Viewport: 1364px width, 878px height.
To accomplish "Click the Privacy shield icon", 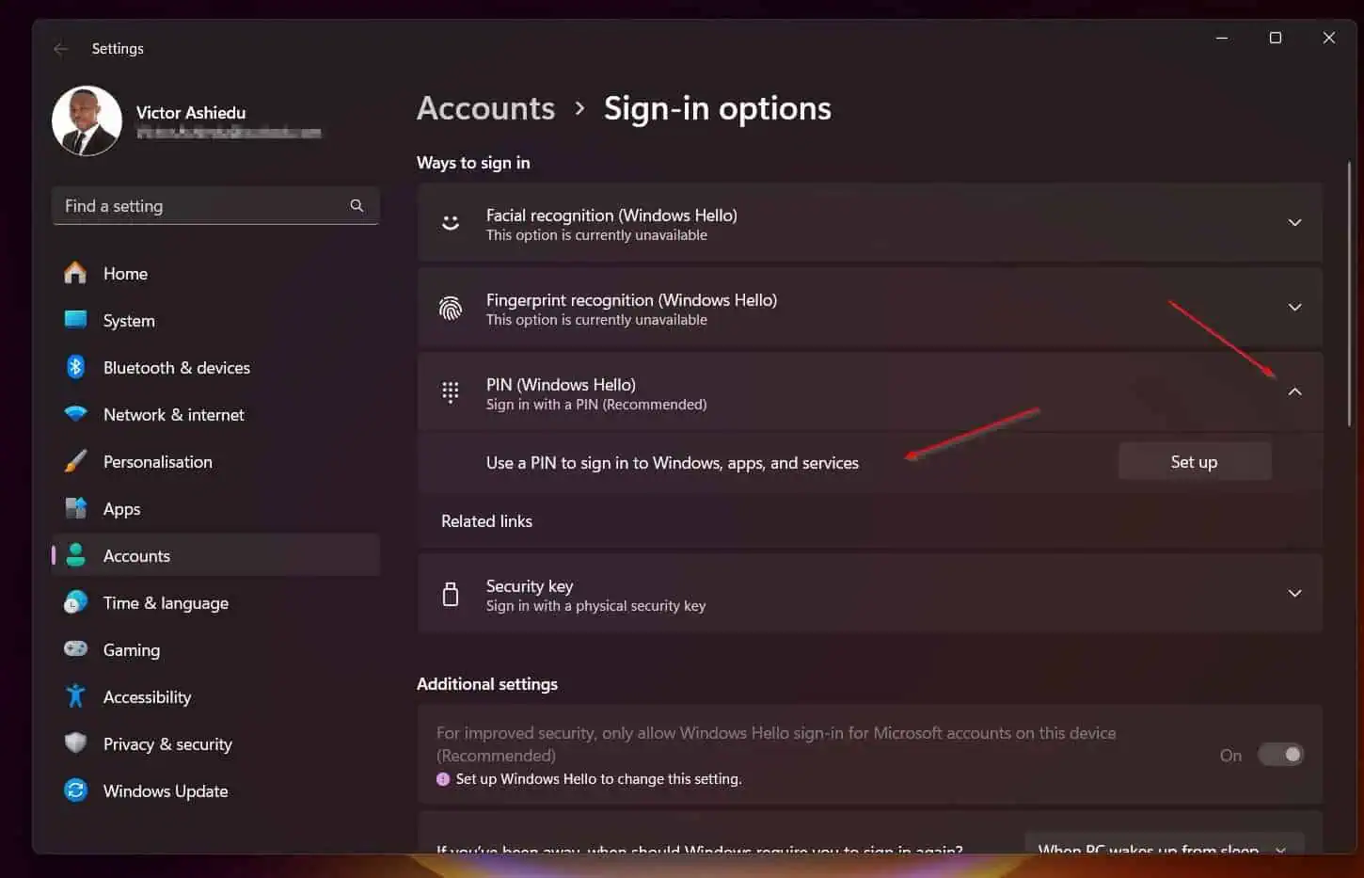I will click(x=75, y=743).
